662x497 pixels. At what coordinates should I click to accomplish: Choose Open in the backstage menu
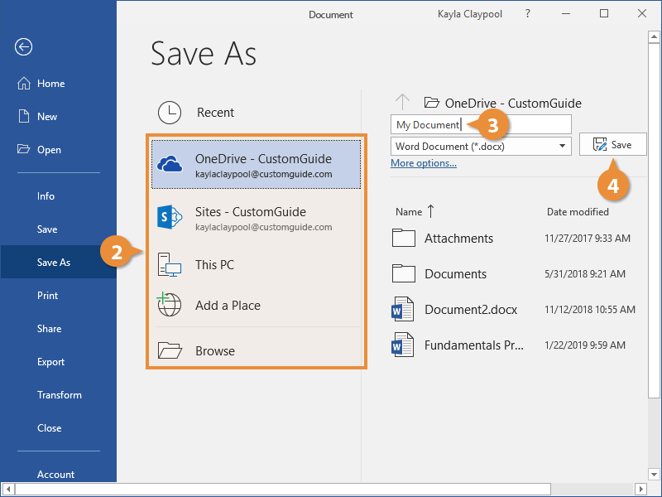tap(49, 150)
